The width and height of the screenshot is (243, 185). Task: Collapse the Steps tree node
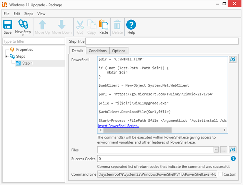click(6, 56)
